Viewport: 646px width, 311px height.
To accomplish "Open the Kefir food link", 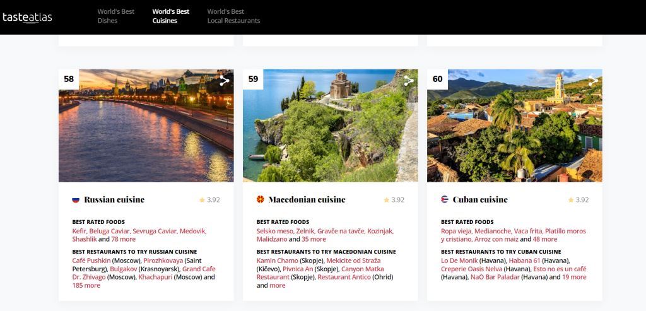I will coord(79,231).
